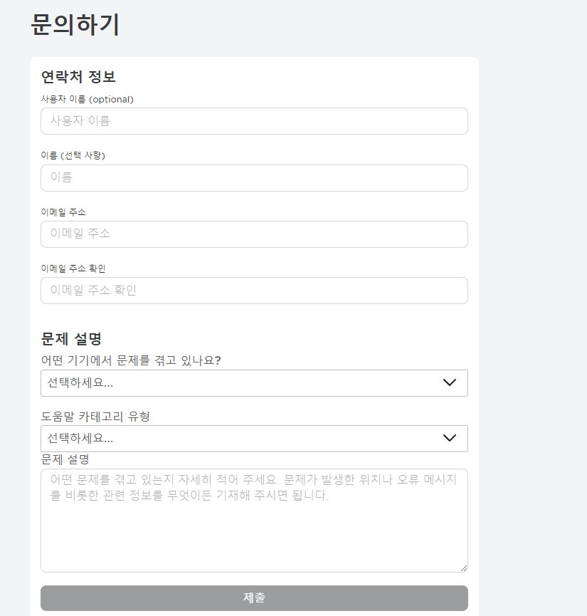Select the 이메일 주소 input field
The width and height of the screenshot is (587, 616).
(254, 234)
